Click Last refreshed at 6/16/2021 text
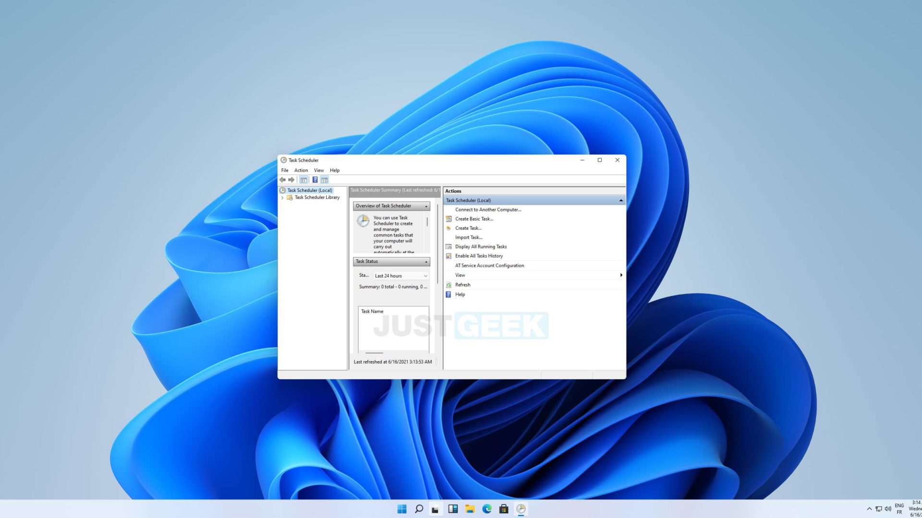This screenshot has height=518, width=922. pos(392,362)
